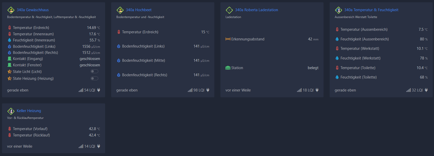The height and width of the screenshot is (156, 434).
Task: Click the Bodenfeuchtigkeit (Mitte) moisture icon
Action: (119, 60)
